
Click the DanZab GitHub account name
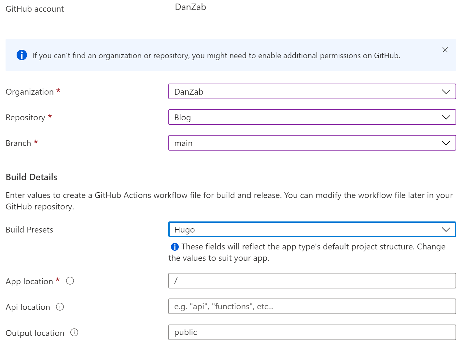click(190, 7)
